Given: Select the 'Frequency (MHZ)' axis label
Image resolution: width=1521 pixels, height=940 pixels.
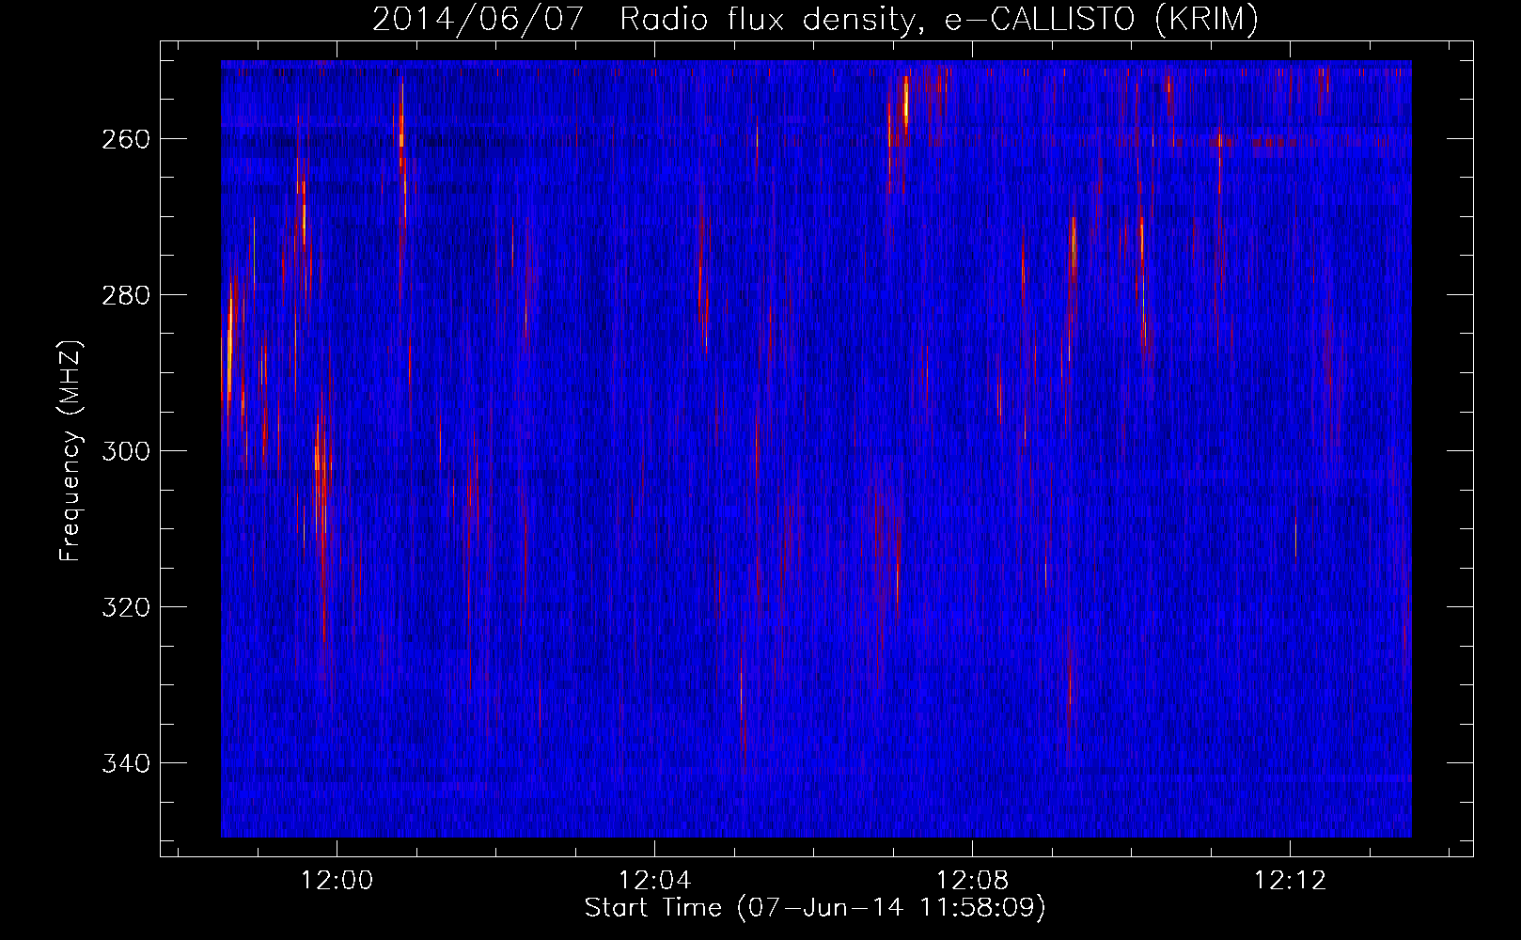Looking at the screenshot, I should [x=71, y=451].
